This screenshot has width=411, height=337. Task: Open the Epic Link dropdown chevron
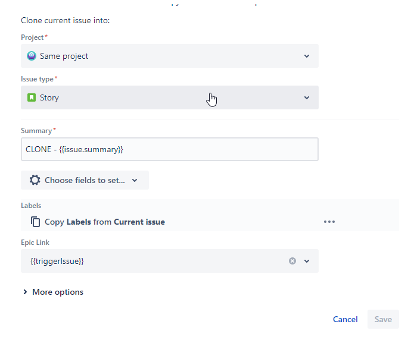[307, 261]
